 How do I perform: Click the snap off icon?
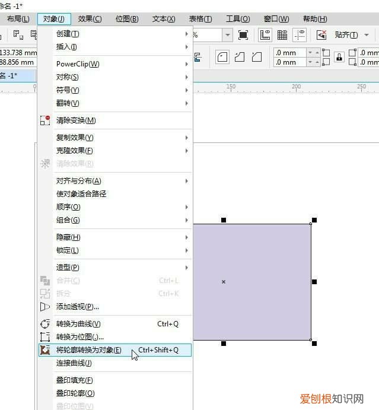tap(321, 35)
